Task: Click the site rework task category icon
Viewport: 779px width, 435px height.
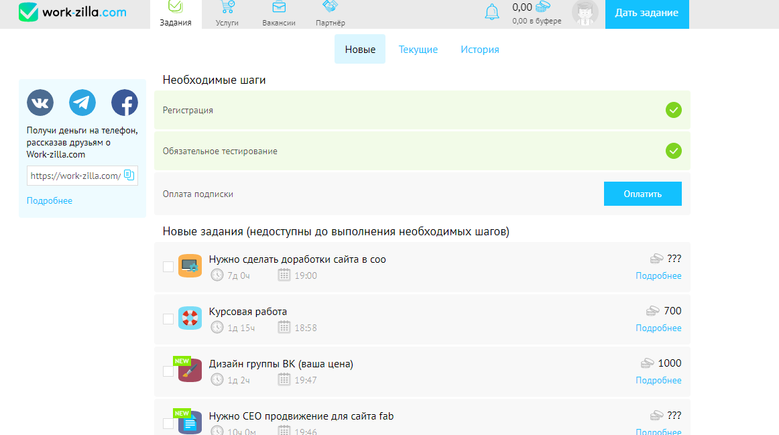Action: [x=190, y=265]
